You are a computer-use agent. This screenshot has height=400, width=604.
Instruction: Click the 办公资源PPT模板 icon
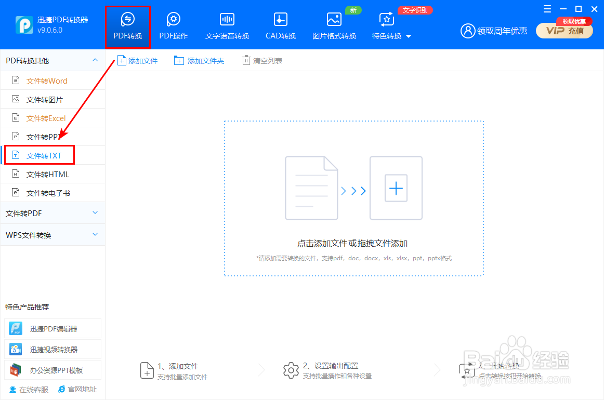(x=16, y=370)
